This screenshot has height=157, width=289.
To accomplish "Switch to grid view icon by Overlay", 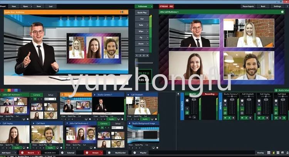I will pyautogui.click(x=278, y=153).
